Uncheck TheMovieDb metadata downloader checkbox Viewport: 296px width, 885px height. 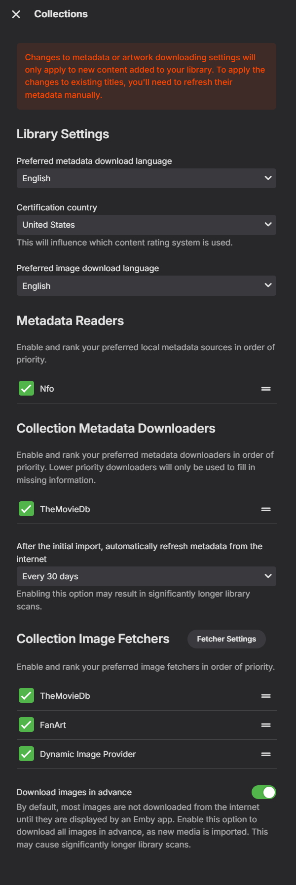pos(26,509)
